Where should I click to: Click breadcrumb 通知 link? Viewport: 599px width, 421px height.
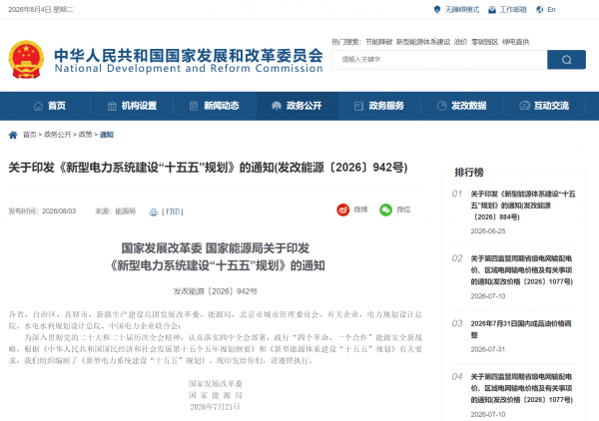pos(106,135)
